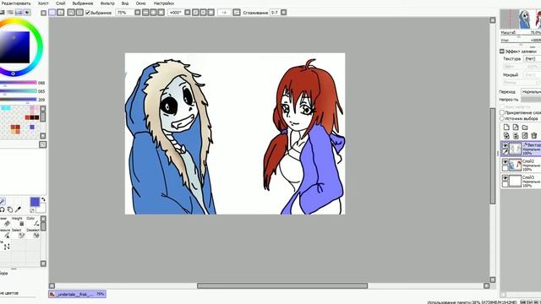Click the zoom in plus button
Screen dimensions: 541x304
pos(153,13)
